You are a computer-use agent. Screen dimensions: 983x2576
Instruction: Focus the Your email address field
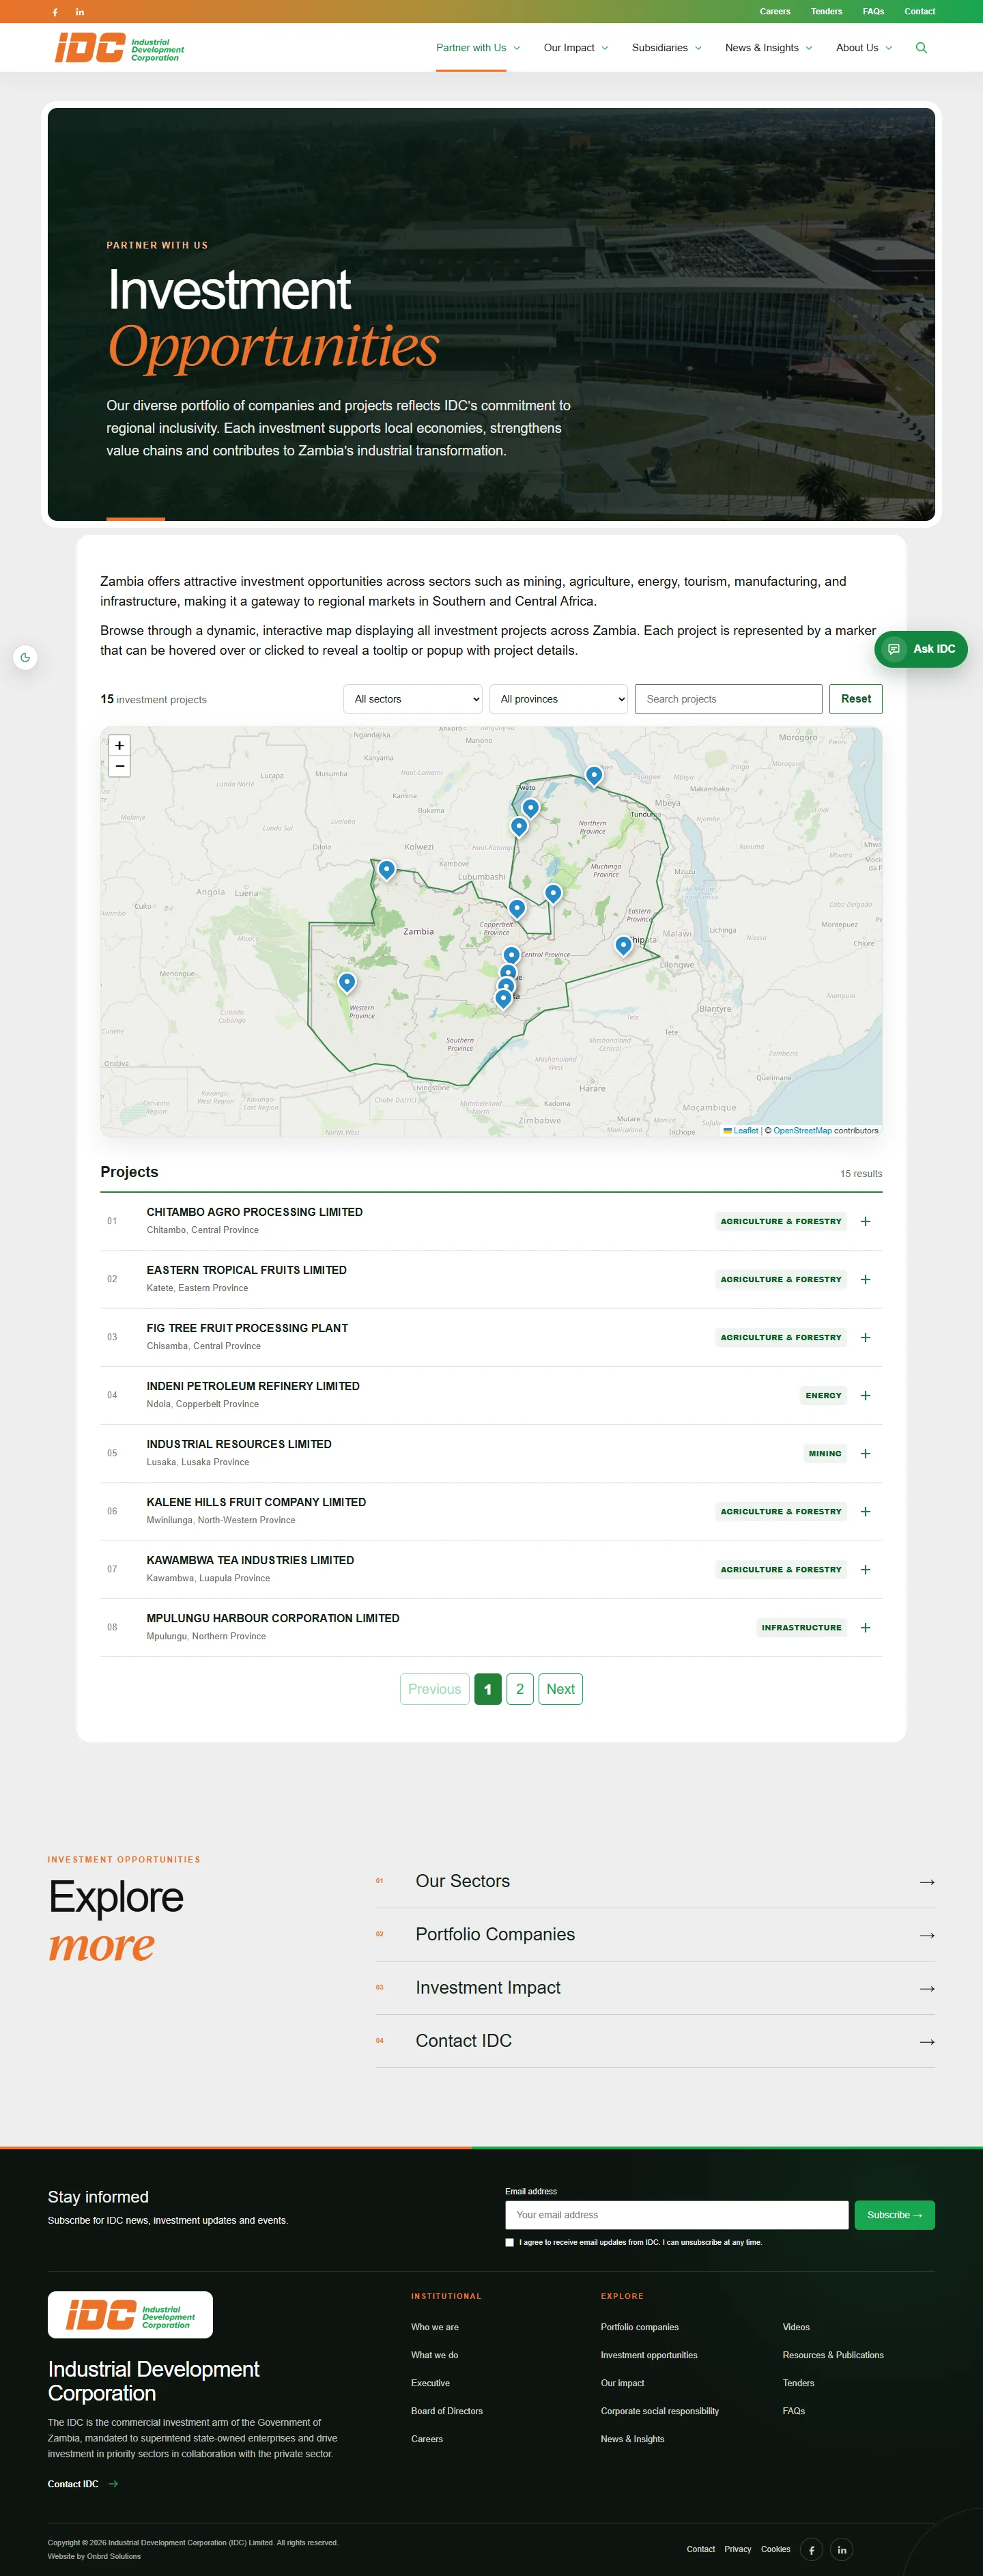[677, 2215]
